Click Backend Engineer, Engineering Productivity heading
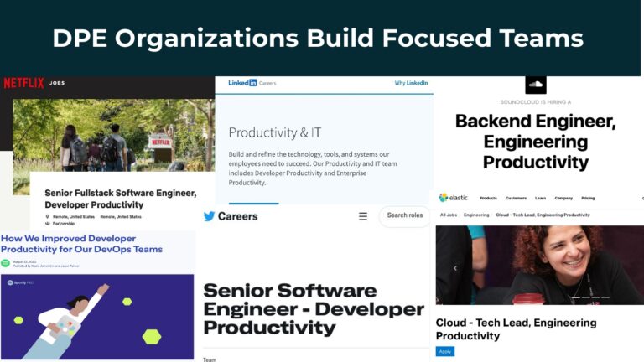The height and width of the screenshot is (362, 644). tap(536, 142)
